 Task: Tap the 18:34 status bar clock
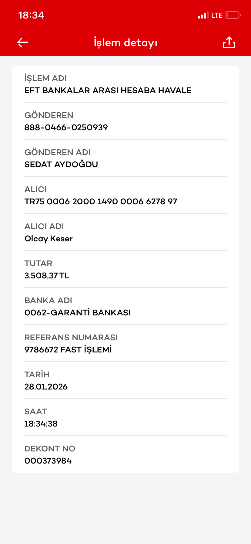pyautogui.click(x=31, y=15)
